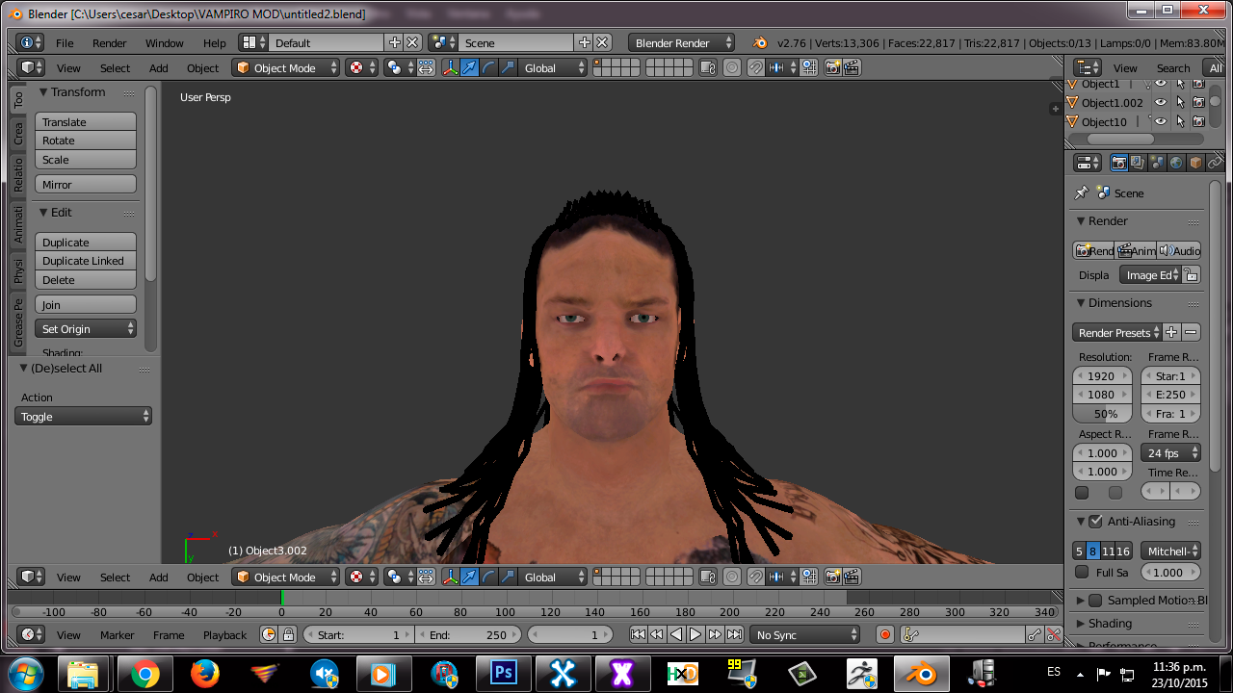Delete the Default screen layout with X
Viewport: 1233px width, 693px height.
pos(412,42)
